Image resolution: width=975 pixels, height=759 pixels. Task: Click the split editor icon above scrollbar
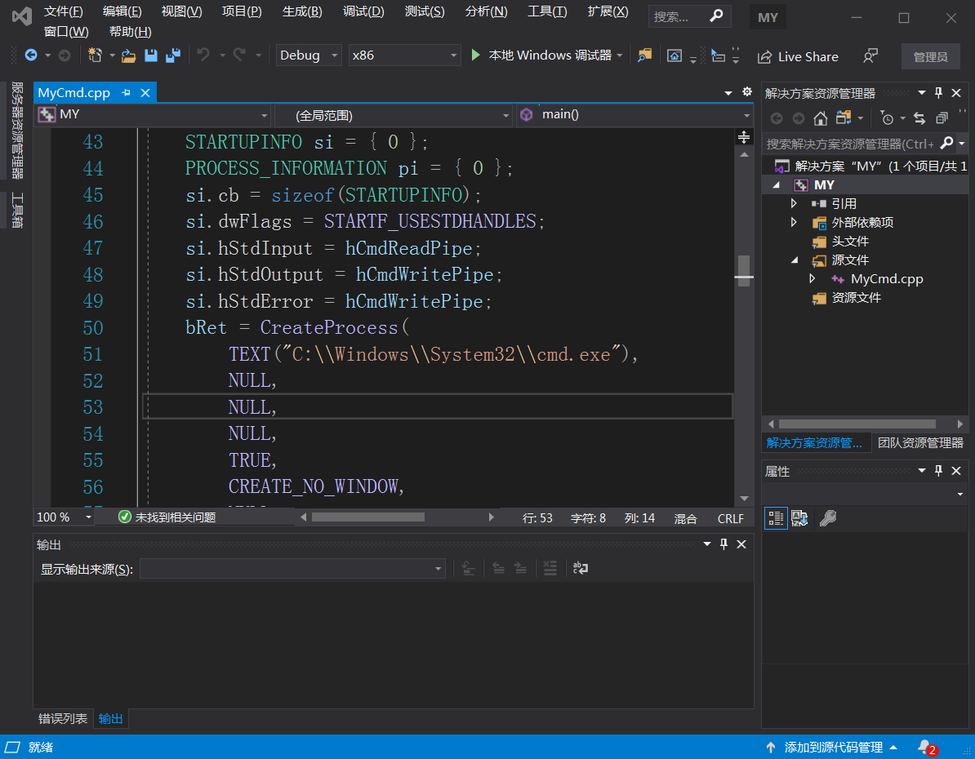[x=744, y=137]
